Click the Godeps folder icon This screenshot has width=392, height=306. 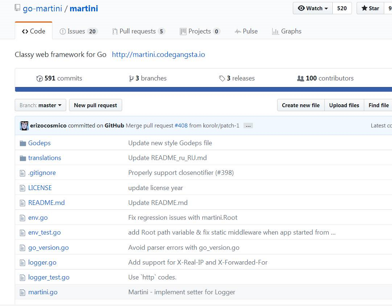(x=23, y=143)
